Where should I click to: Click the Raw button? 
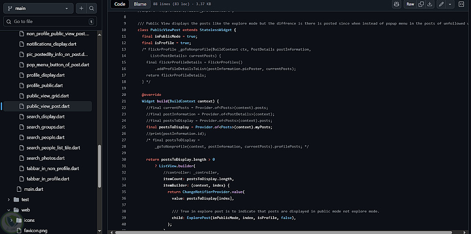click(410, 4)
